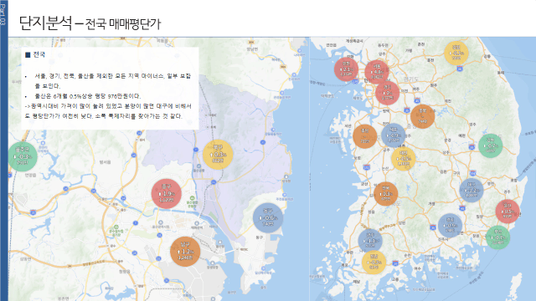Select the red 경기 2% bubble
This screenshot has width=536, height=301.
point(387,93)
